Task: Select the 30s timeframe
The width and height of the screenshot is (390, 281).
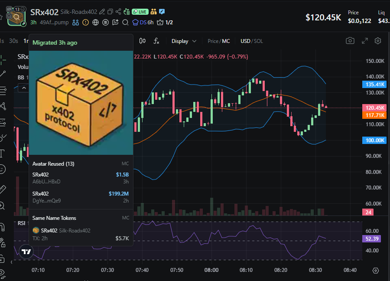Action: click(14, 41)
